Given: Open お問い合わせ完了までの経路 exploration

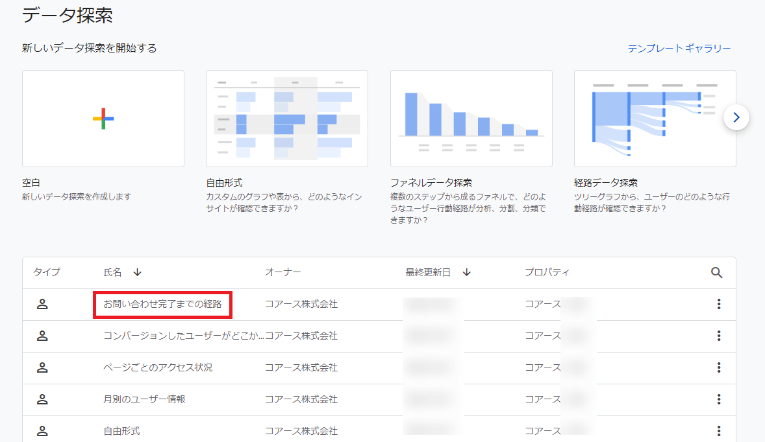Looking at the screenshot, I should tap(162, 304).
